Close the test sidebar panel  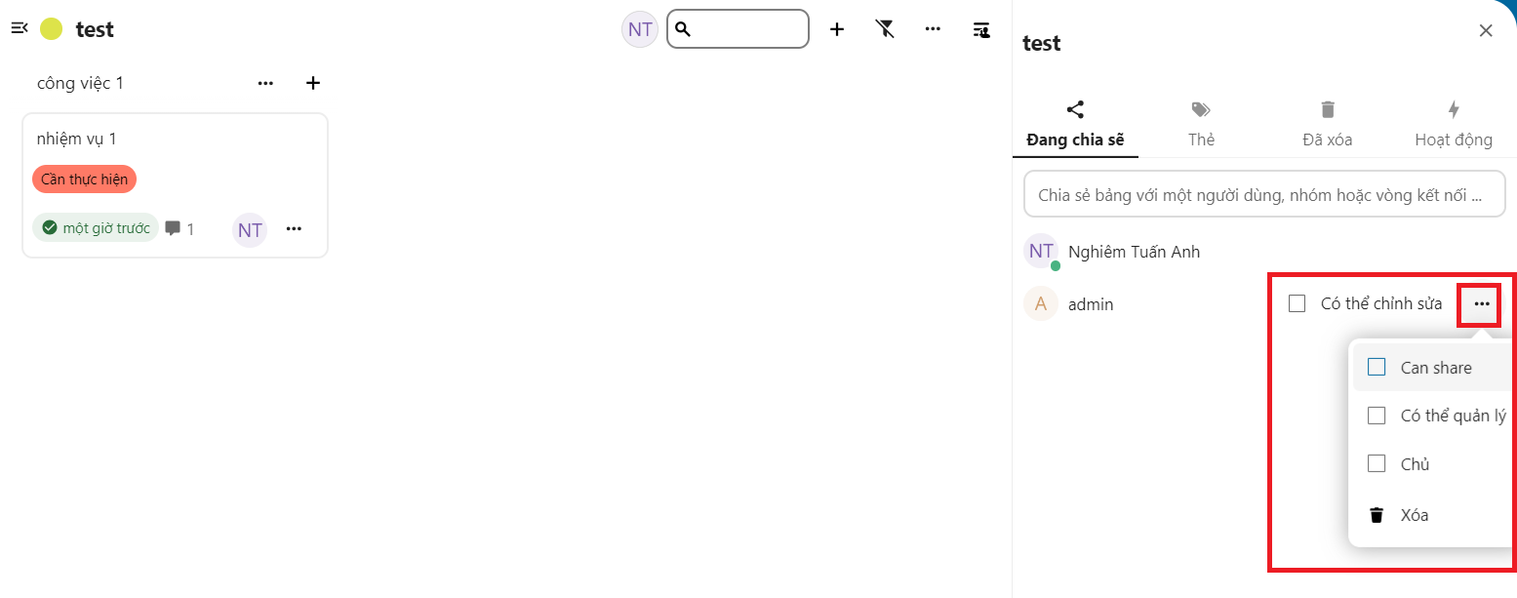tap(1486, 30)
